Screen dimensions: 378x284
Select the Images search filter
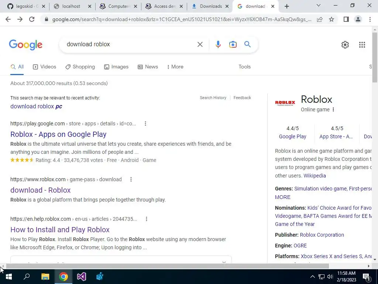tap(116, 67)
